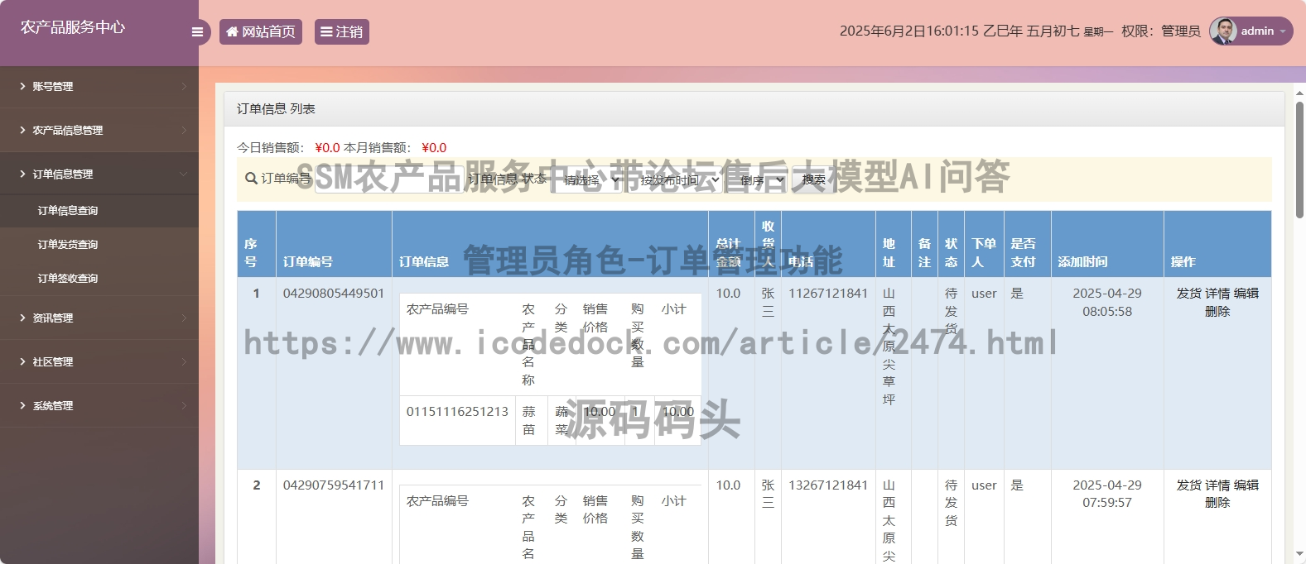Click the timestamp 2025-04-29 08:05:58
Screen dimensions: 1306x564
pos(1107,303)
